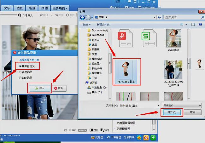Open the 免费模板网 link
205x143 pixels.
(123, 129)
